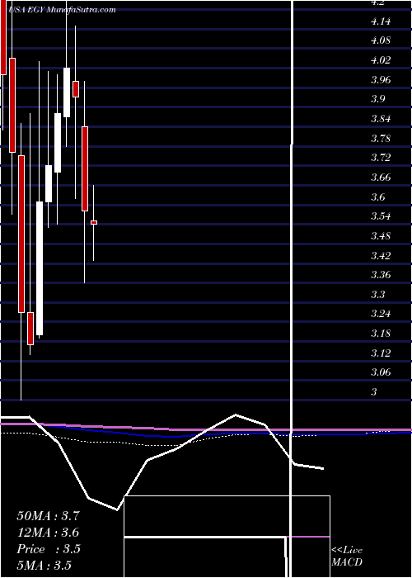This screenshot has height=578, width=412.
Task: Click the 4.14 price axis label
Action: pyautogui.click(x=381, y=21)
